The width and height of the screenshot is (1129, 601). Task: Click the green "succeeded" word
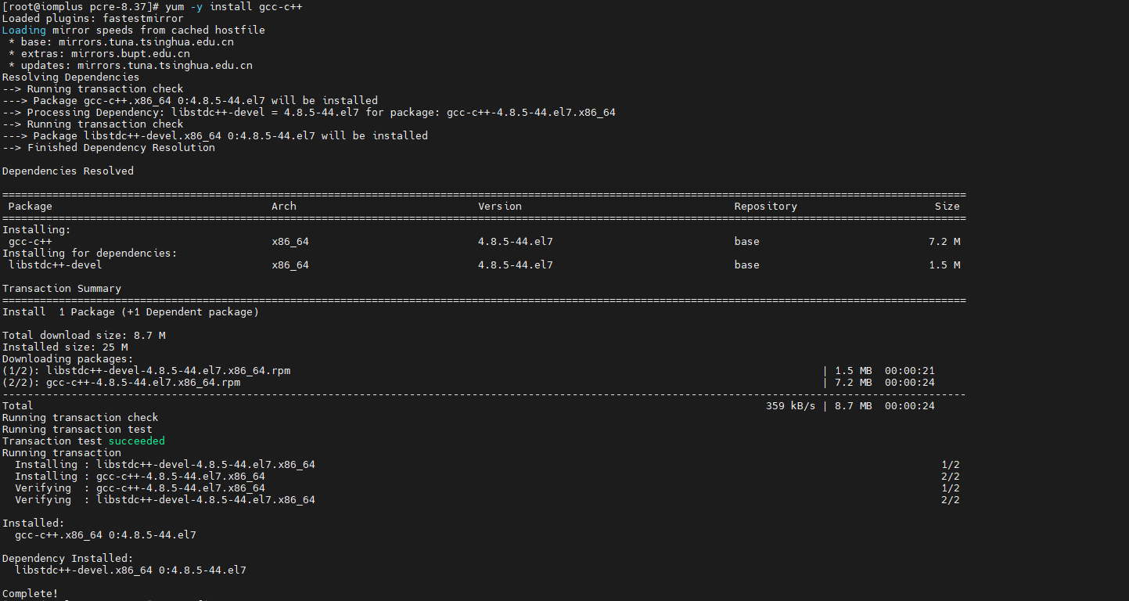click(x=136, y=441)
